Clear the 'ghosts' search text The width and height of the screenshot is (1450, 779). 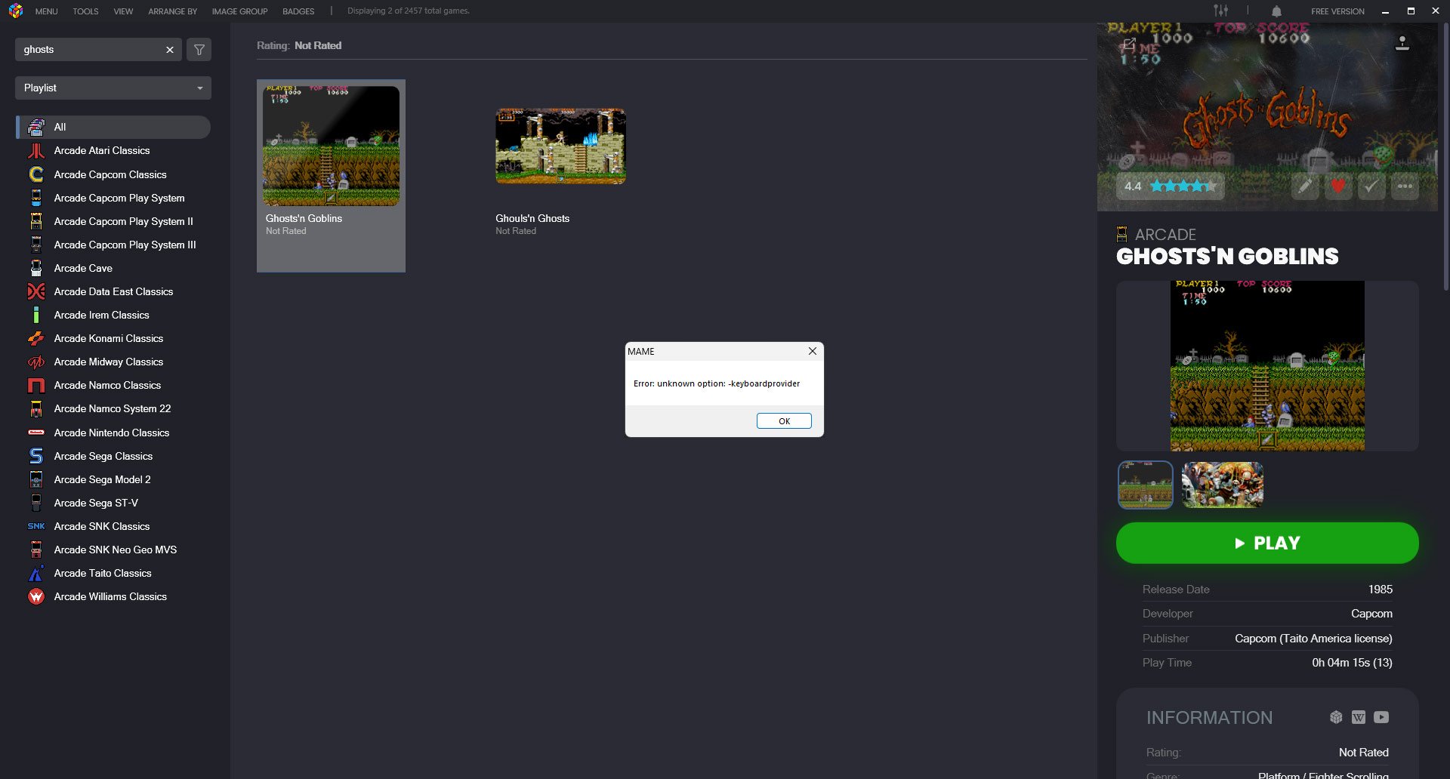(170, 50)
